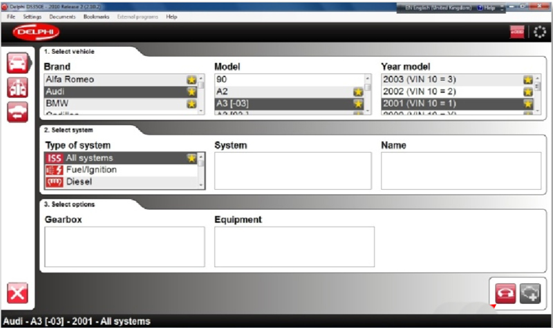Toggle favorite star for 2001 year model

pyautogui.click(x=528, y=104)
